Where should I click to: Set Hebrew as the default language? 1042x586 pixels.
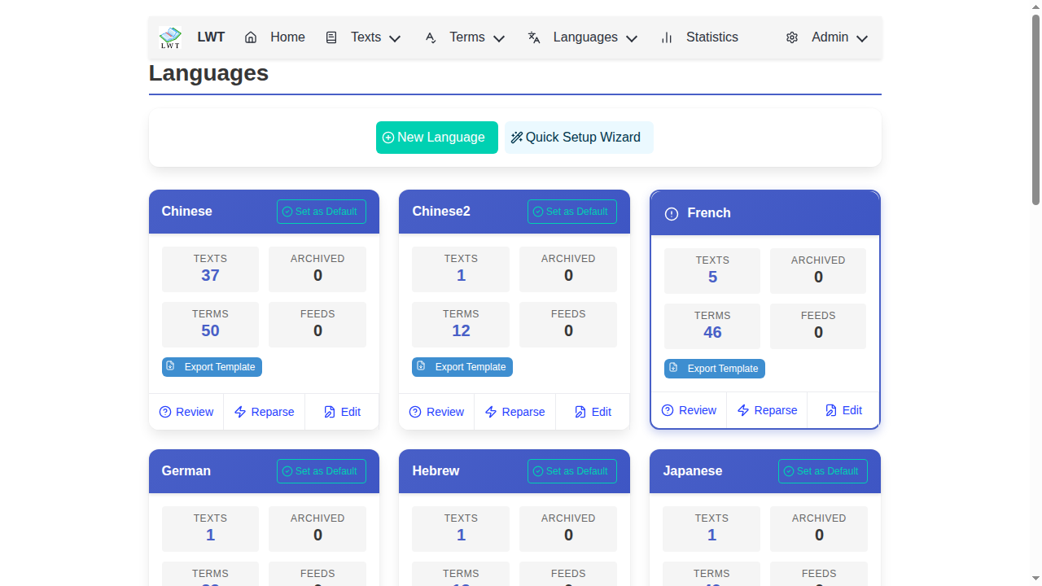coord(571,470)
